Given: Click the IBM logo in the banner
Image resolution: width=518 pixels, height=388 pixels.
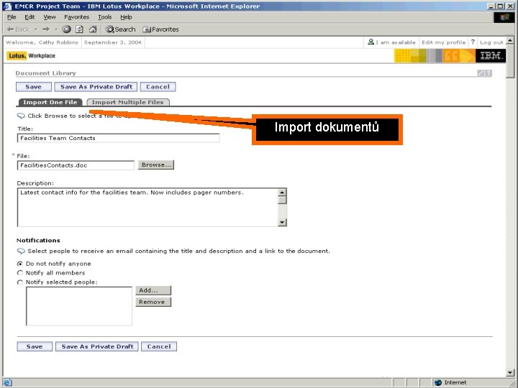Looking at the screenshot, I should click(x=491, y=56).
